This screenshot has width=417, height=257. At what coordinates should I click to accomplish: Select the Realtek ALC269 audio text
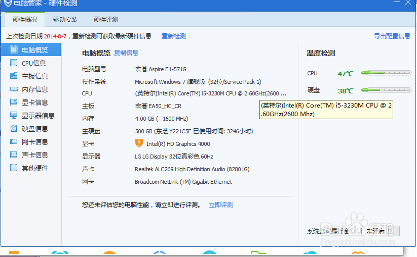pos(192,169)
